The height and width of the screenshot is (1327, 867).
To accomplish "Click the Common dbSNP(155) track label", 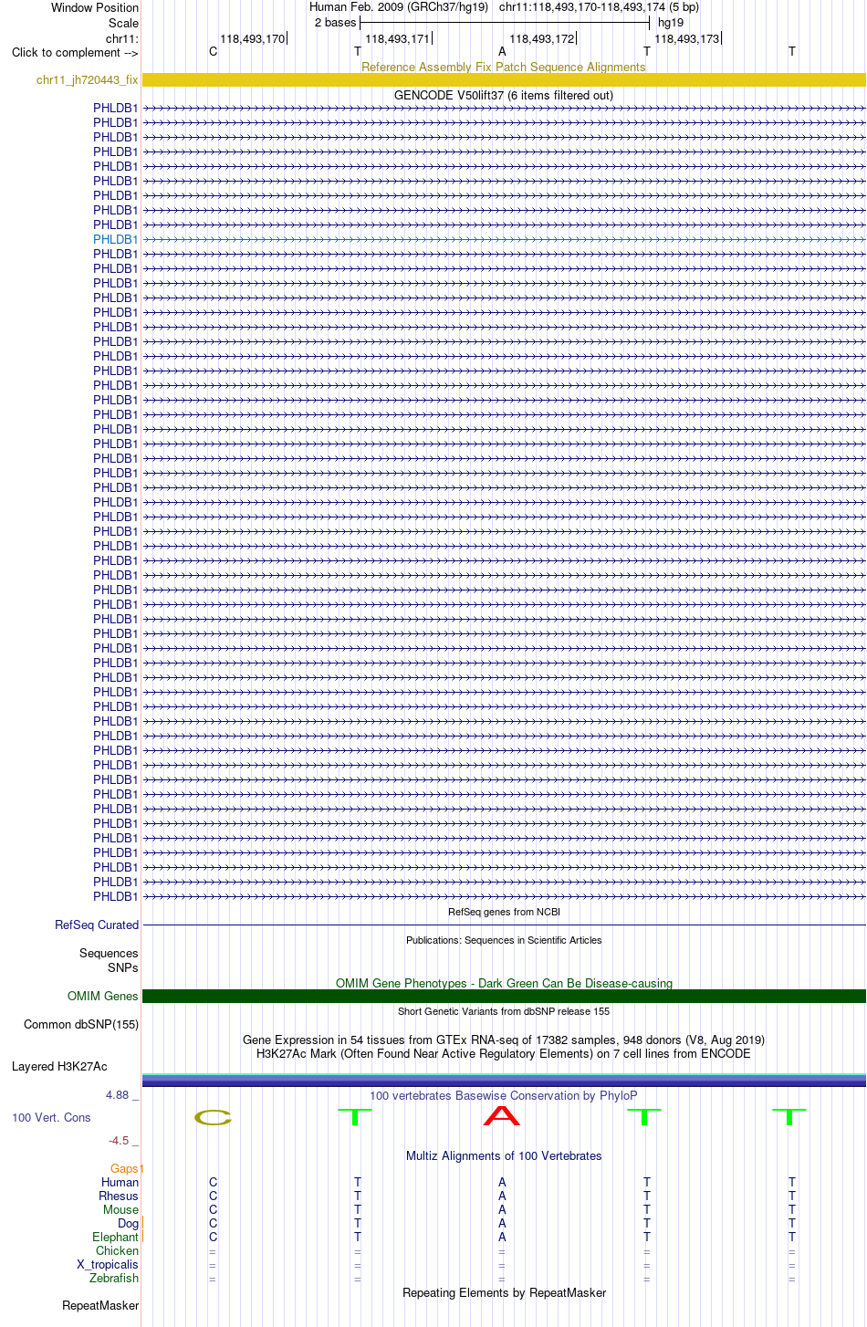I will click(81, 1024).
